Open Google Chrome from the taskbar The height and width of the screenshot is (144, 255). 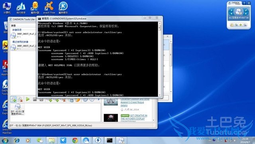pyautogui.click(x=75, y=140)
